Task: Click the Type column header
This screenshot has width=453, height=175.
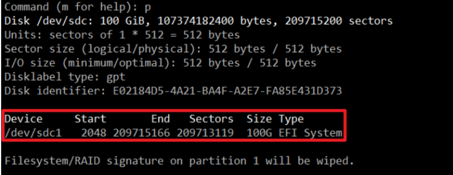Action: click(x=291, y=119)
